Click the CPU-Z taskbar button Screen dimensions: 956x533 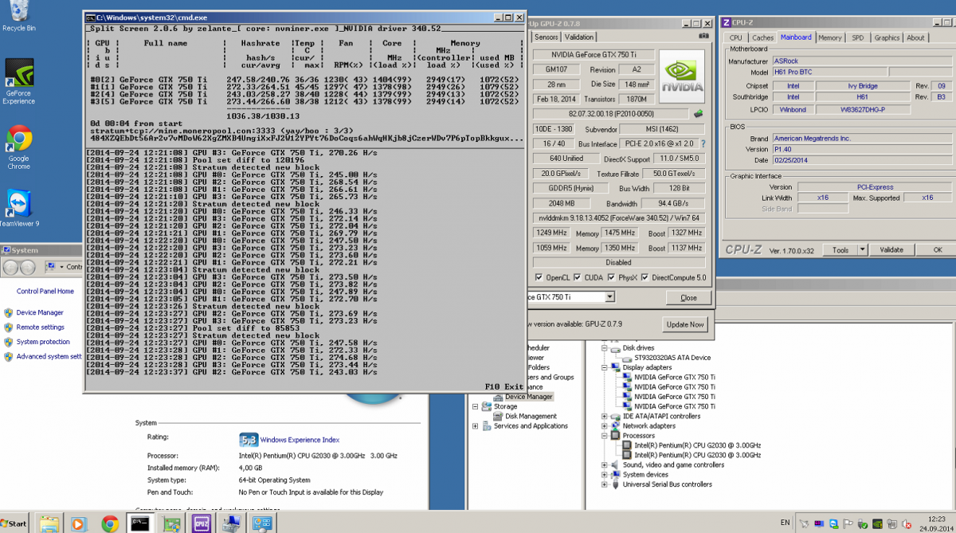coord(201,523)
